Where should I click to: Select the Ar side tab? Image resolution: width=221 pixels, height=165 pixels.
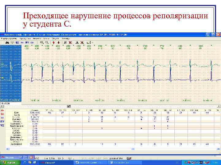point(2,111)
